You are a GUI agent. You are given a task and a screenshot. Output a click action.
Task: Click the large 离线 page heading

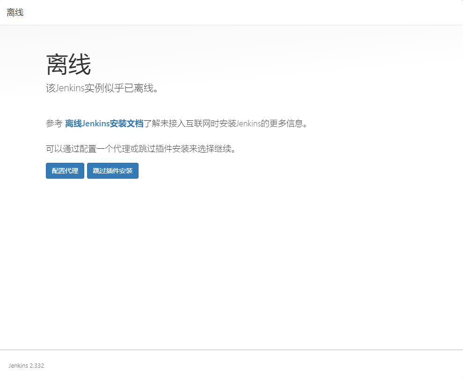(x=68, y=65)
